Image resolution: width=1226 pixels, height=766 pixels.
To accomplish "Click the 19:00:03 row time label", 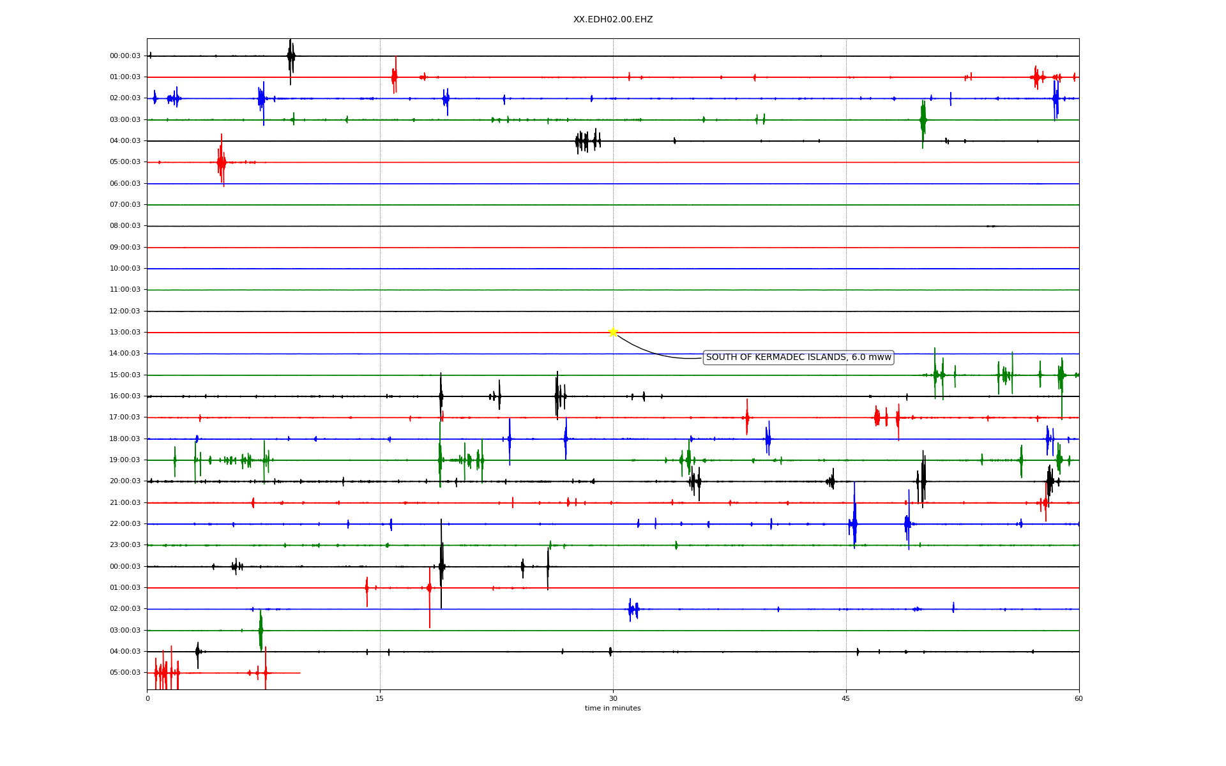I will point(125,460).
